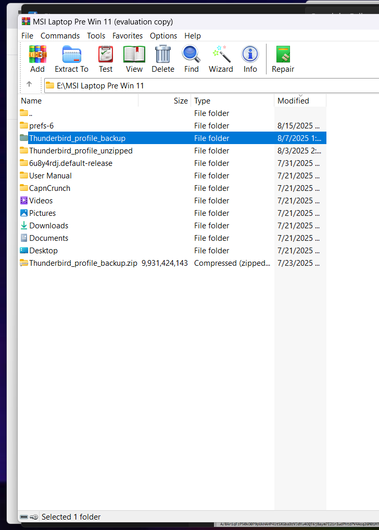The image size is (379, 530).
Task: Open the Options menu
Action: 163,36
